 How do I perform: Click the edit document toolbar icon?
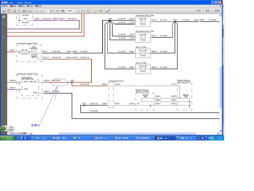coord(14,11)
